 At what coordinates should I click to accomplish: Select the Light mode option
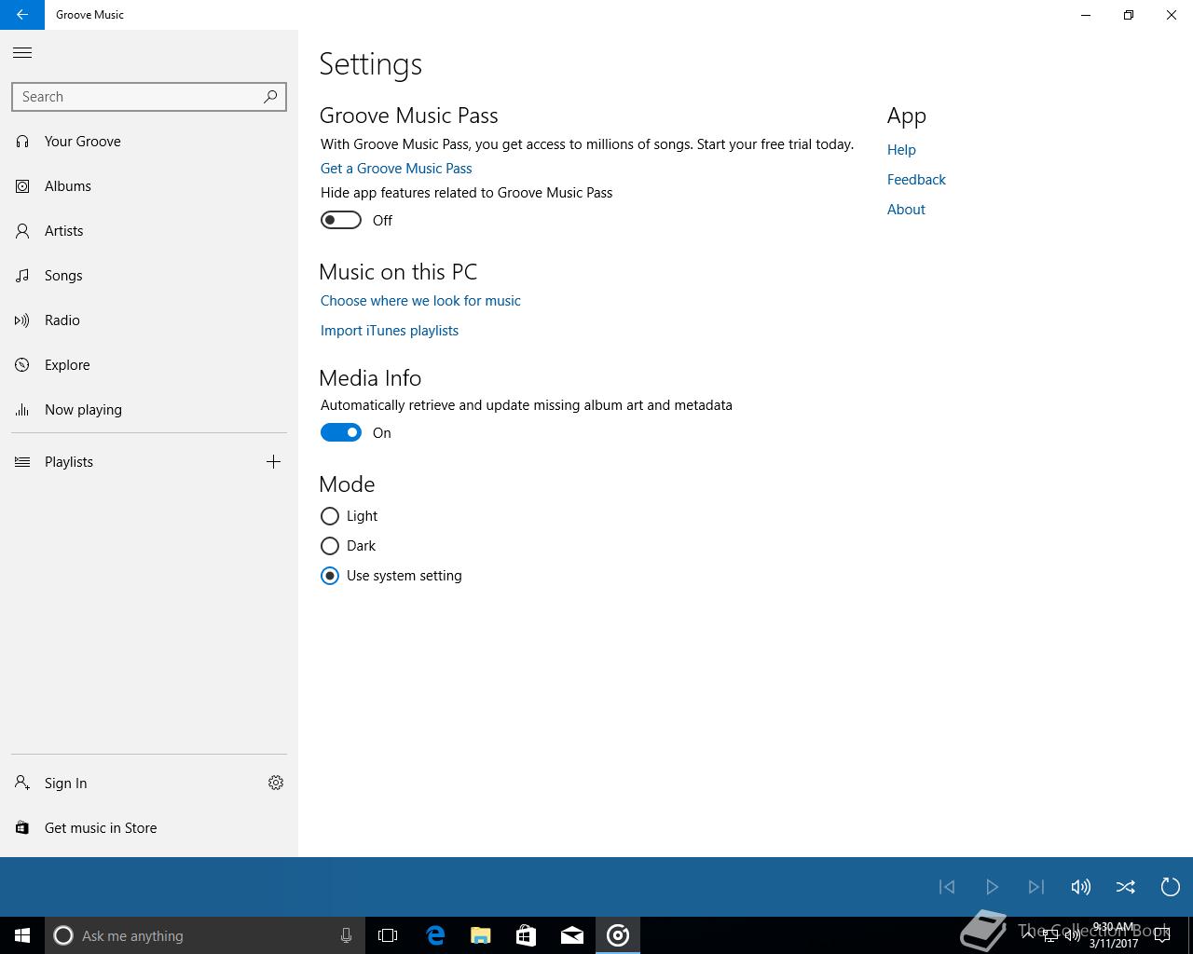[x=330, y=516]
